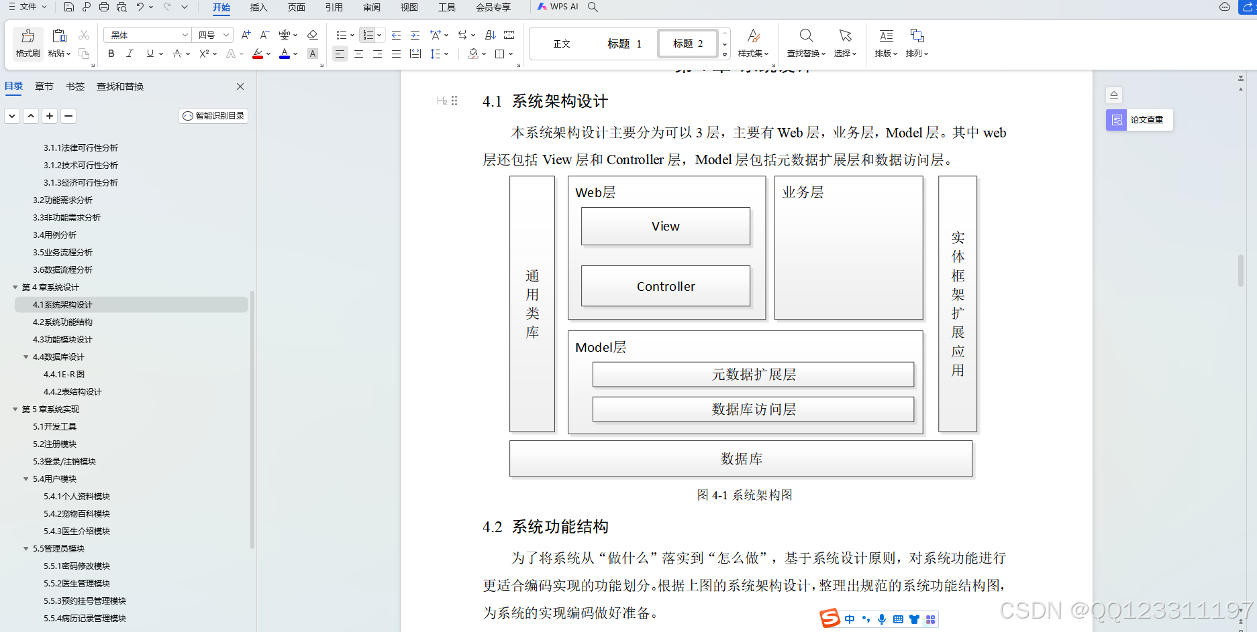This screenshot has width=1257, height=632.
Task: Collapse 4.4数据库设计 outline node
Action: tap(26, 357)
